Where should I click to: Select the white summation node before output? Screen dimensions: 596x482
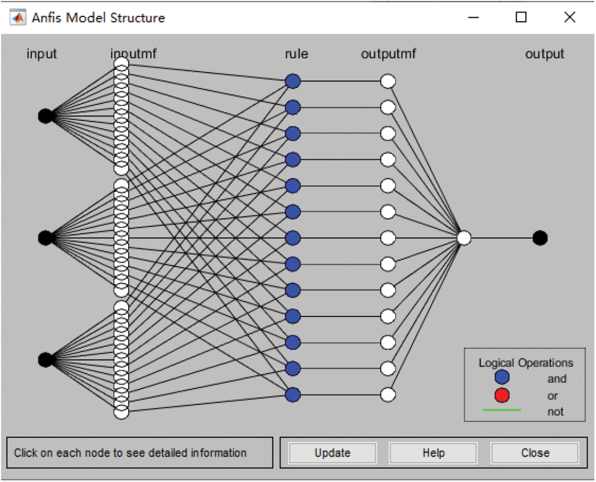coord(464,238)
